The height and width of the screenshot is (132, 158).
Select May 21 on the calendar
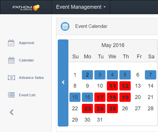[x=150, y=97]
